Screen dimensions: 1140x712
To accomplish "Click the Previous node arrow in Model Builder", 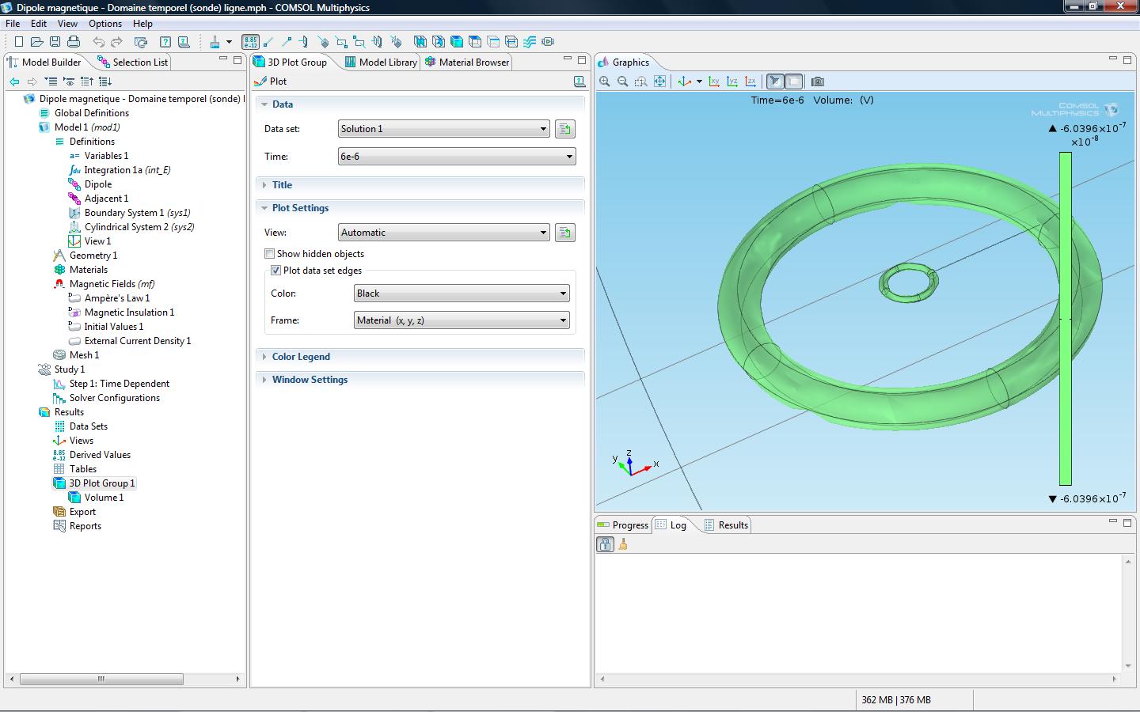I will click(14, 81).
